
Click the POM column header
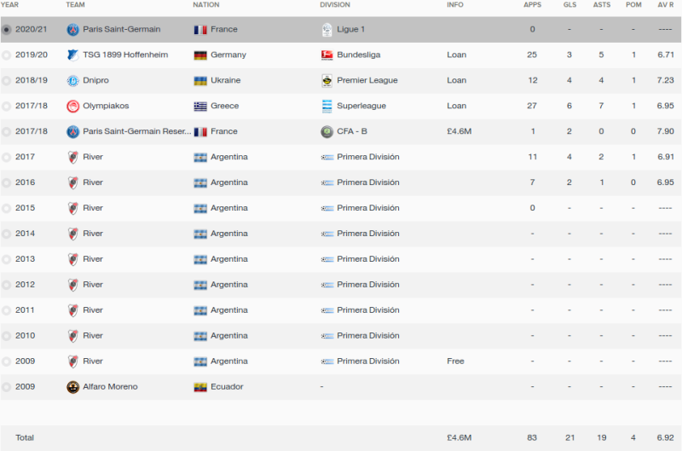coord(633,5)
